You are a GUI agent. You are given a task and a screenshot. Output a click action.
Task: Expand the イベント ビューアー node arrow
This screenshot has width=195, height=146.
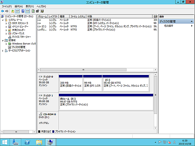6,27
